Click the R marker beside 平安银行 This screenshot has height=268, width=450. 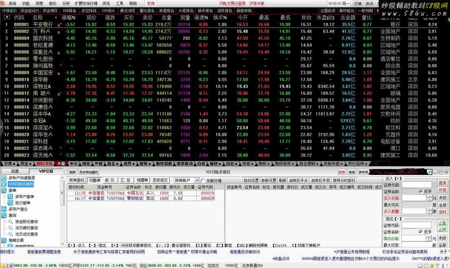pos(59,25)
